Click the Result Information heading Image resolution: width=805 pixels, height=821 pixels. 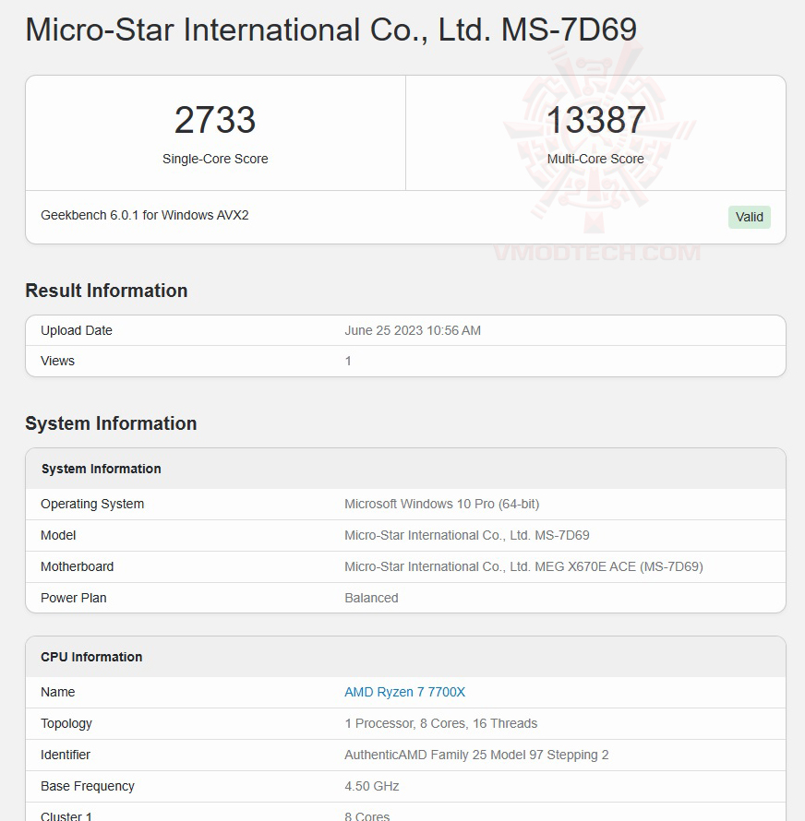click(106, 291)
